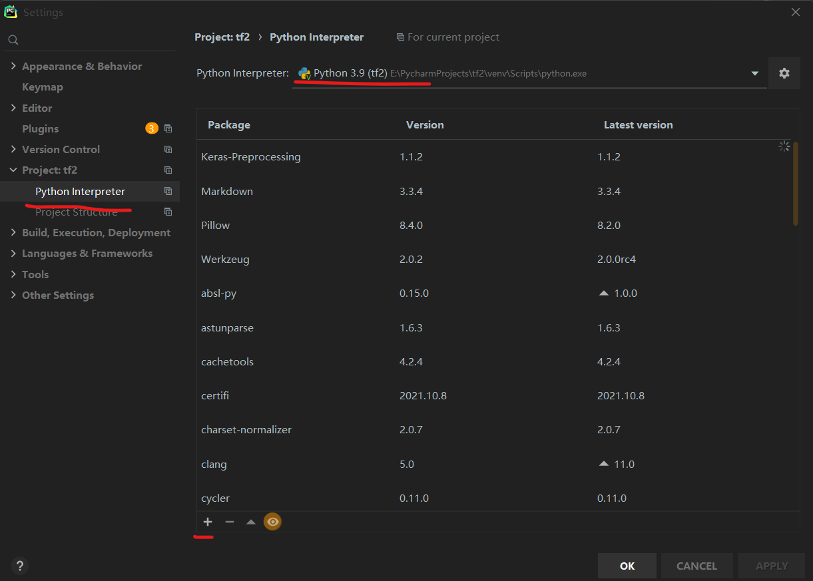Select the Keras-Preprocessing package row

[x=493, y=157]
